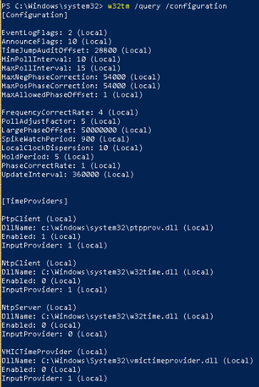The height and width of the screenshot is (387, 259).
Task: Select the MinPollInterval line
Action: pos(61,59)
